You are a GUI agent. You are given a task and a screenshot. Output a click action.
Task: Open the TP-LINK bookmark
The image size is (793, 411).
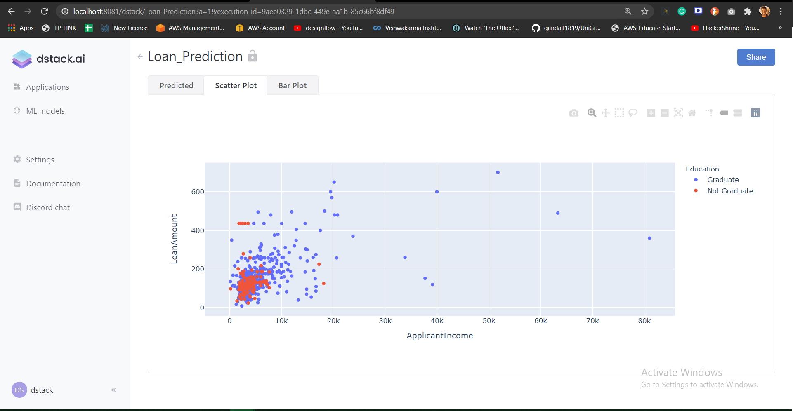59,28
